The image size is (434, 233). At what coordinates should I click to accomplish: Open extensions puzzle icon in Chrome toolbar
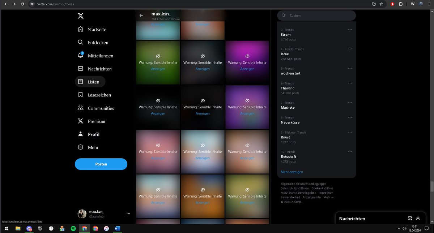pyautogui.click(x=401, y=4)
